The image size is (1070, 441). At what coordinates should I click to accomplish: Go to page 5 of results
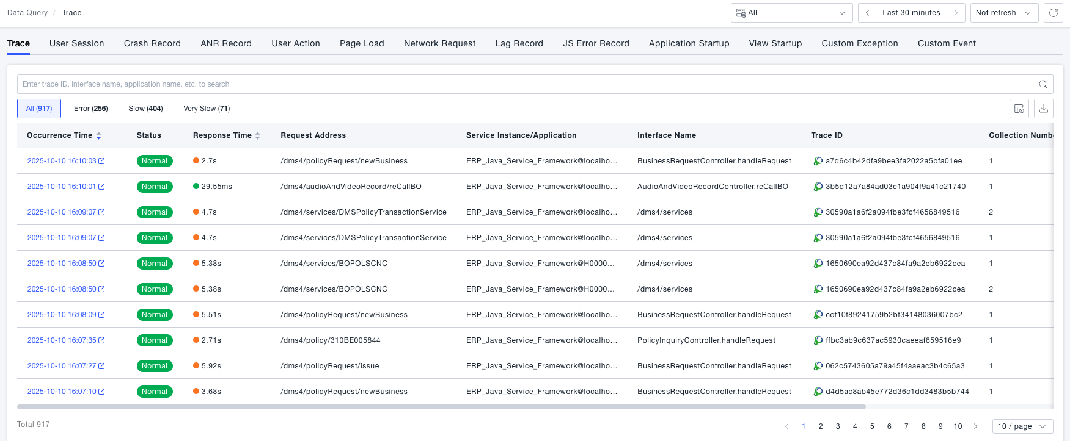[x=872, y=426]
